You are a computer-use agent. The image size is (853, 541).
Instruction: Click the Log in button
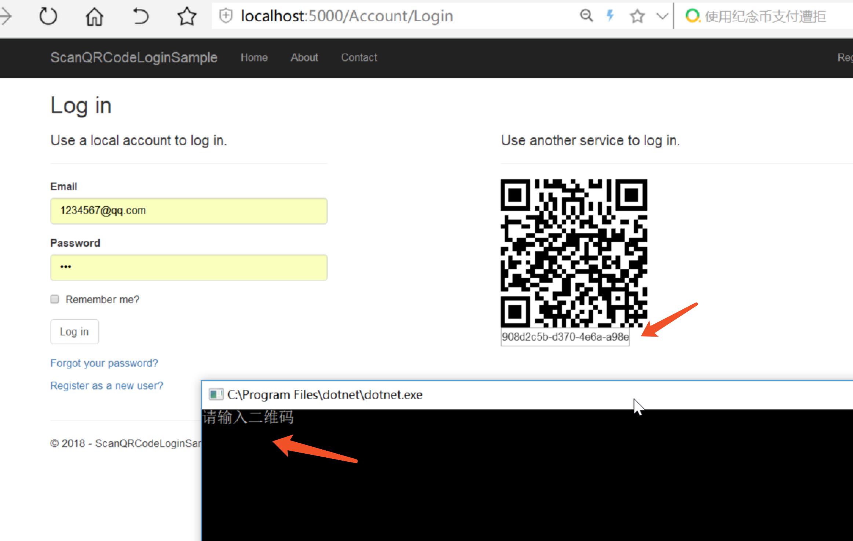click(74, 332)
